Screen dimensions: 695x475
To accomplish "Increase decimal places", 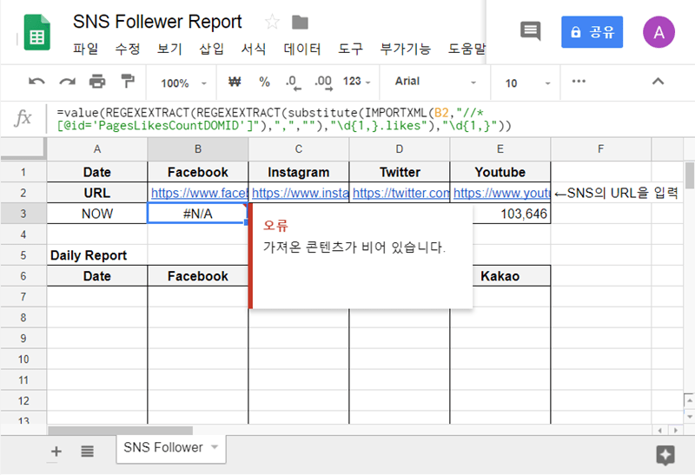I will (x=323, y=82).
